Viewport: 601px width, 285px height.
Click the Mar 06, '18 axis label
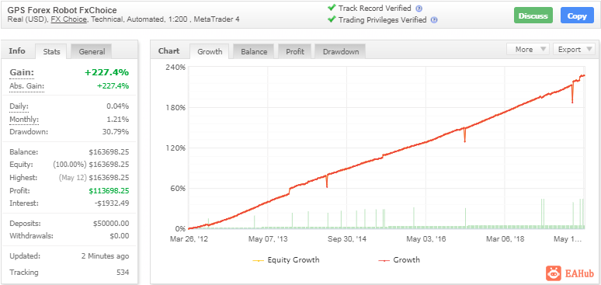click(x=505, y=239)
